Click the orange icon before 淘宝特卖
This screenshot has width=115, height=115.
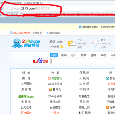(x=49, y=78)
